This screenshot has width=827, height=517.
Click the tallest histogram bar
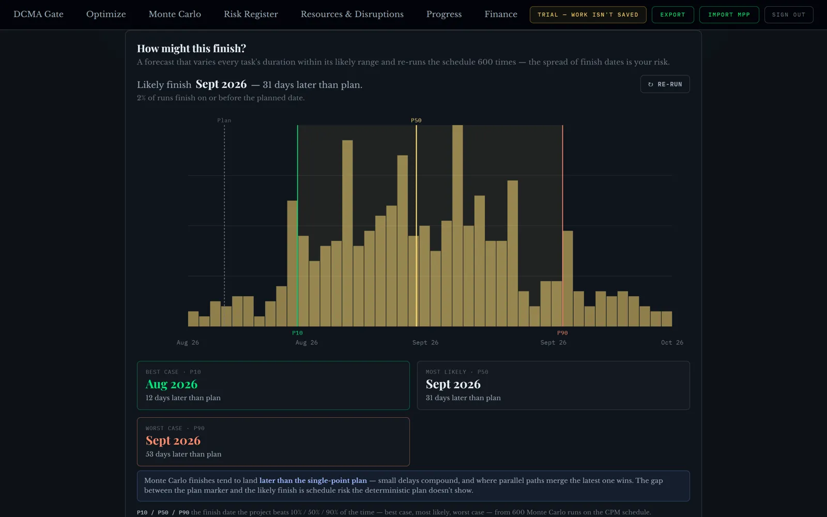[x=457, y=225]
